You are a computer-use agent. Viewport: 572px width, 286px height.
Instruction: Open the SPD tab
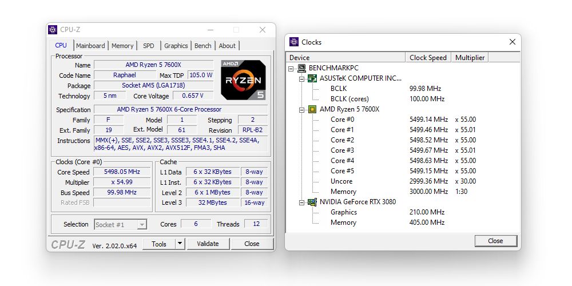(x=149, y=46)
